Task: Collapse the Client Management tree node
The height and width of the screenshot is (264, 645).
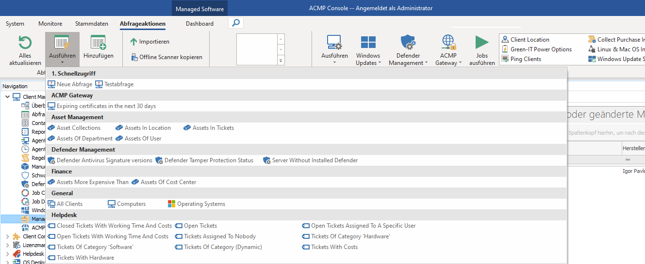Action: [x=7, y=97]
